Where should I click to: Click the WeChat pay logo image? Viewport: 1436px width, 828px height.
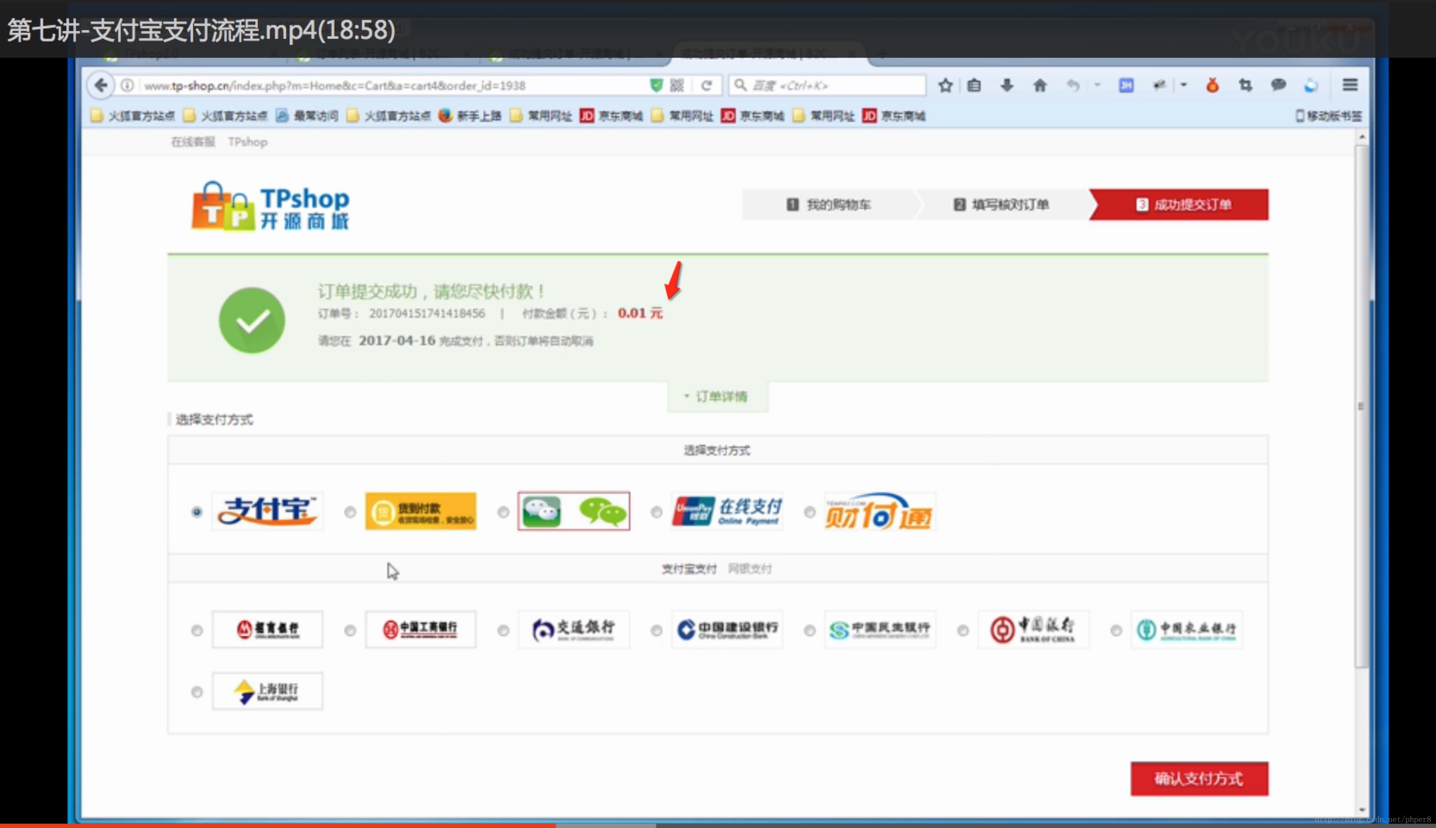click(x=574, y=511)
